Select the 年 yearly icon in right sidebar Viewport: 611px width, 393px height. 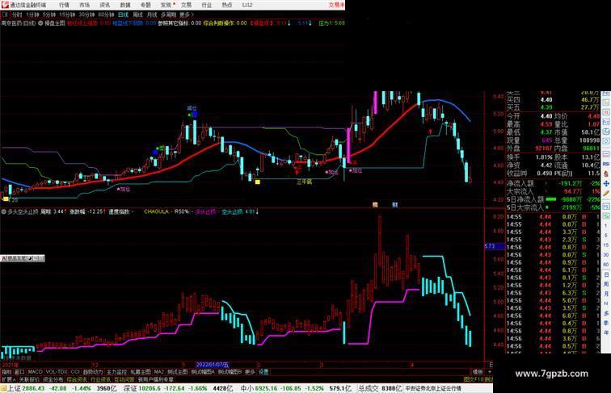coord(606,333)
